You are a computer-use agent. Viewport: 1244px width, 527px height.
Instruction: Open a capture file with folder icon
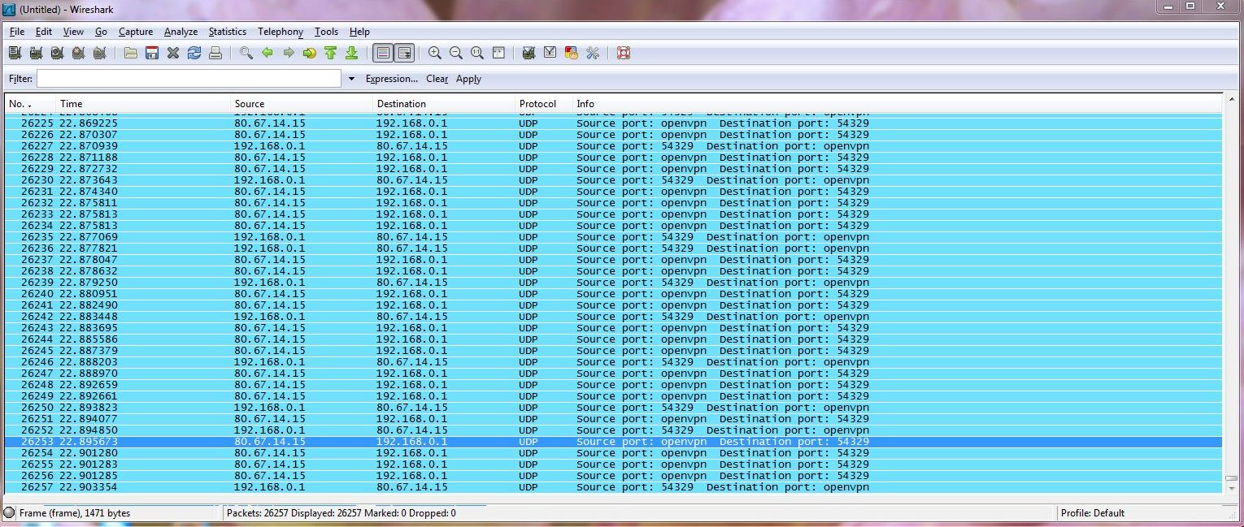coord(131,53)
